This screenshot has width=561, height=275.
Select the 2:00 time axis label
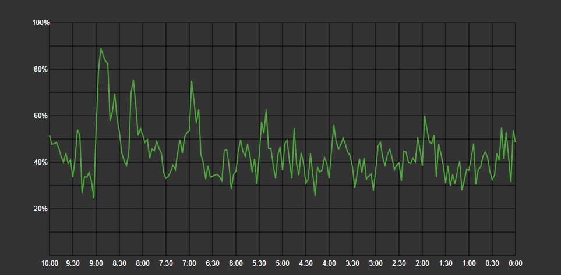(x=422, y=263)
